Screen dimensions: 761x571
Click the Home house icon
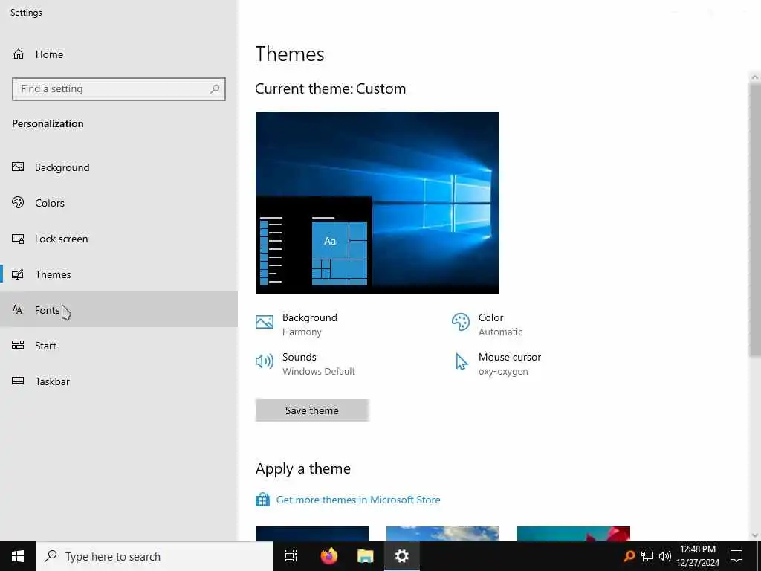coord(19,54)
